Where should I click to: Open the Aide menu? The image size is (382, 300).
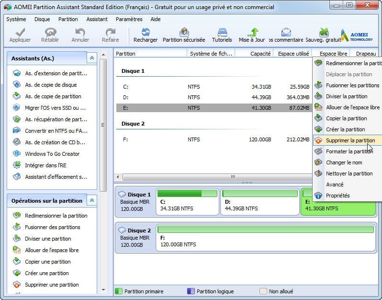156,19
